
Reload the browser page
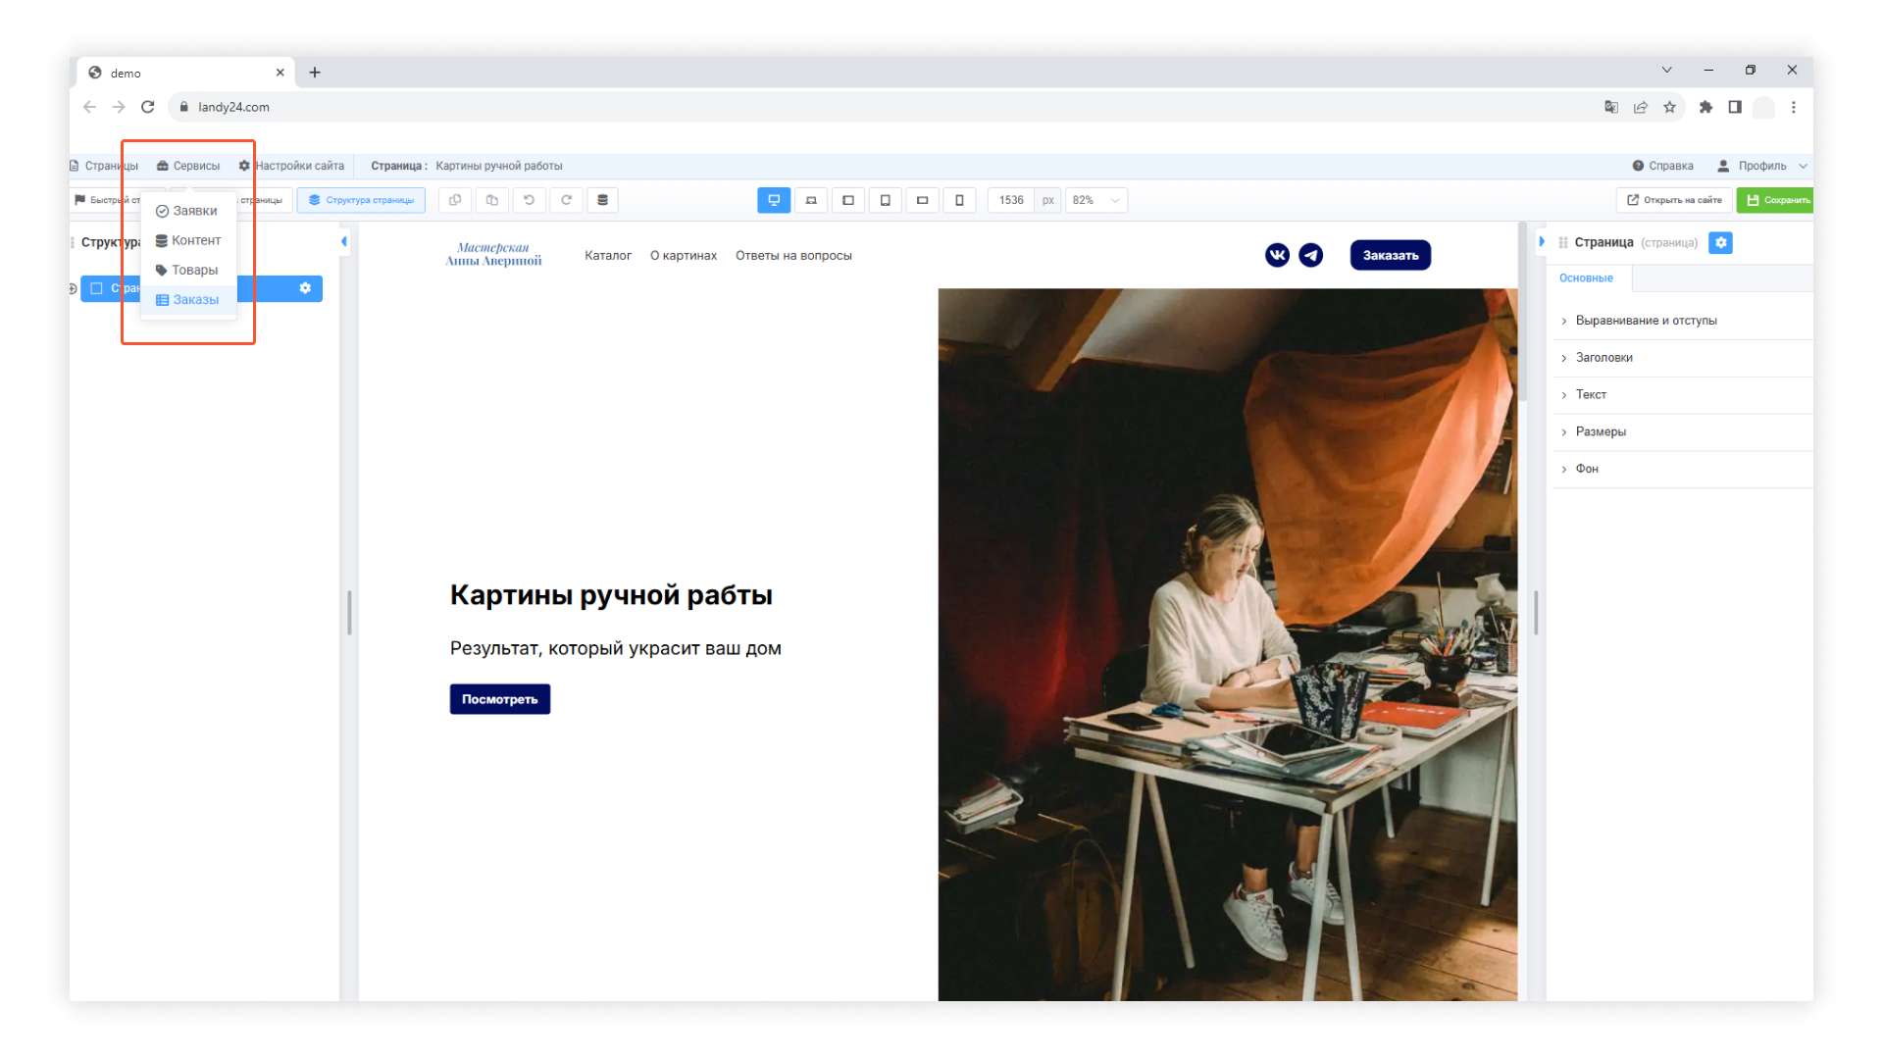point(147,107)
